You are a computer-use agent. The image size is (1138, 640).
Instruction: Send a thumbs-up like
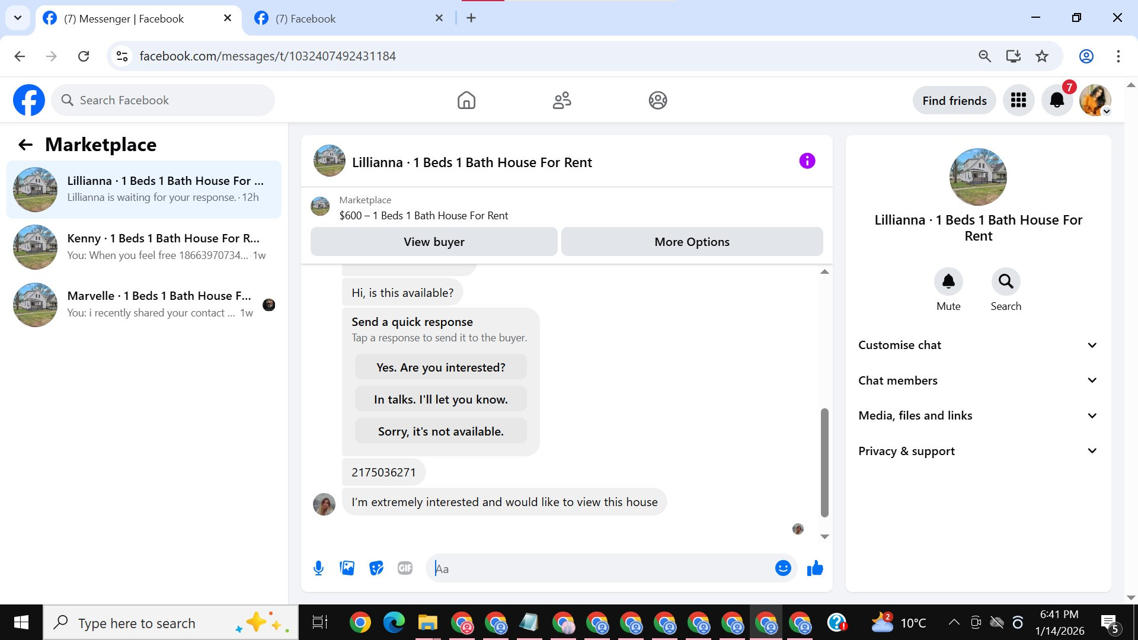click(x=815, y=568)
